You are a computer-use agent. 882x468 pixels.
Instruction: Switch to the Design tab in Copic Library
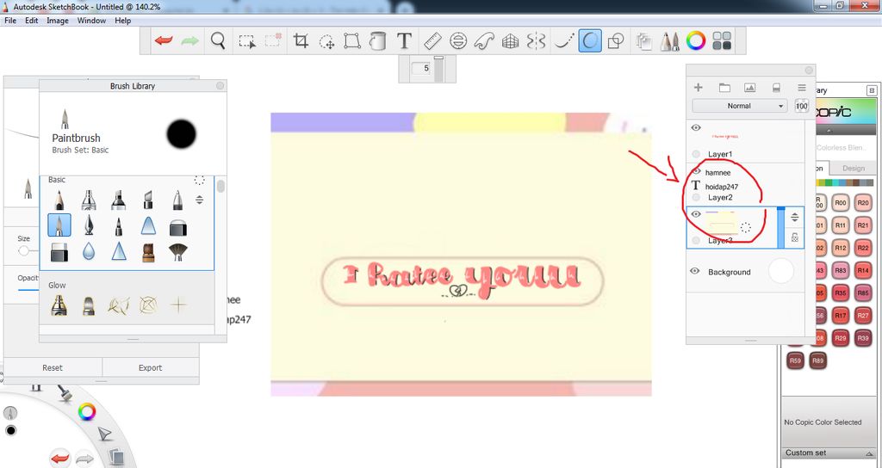[x=853, y=168]
